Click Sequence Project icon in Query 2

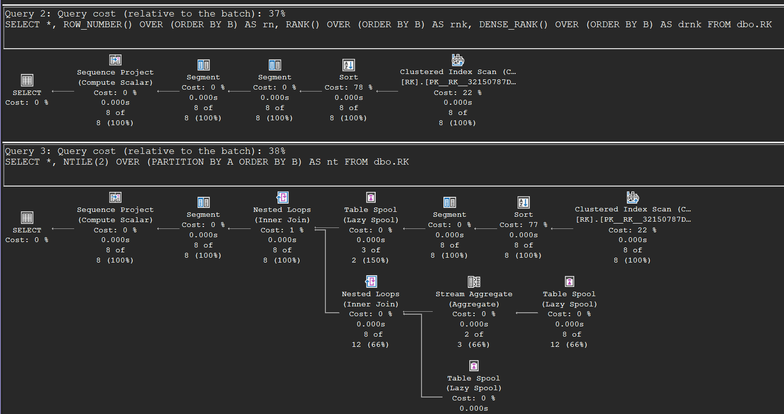click(x=115, y=60)
